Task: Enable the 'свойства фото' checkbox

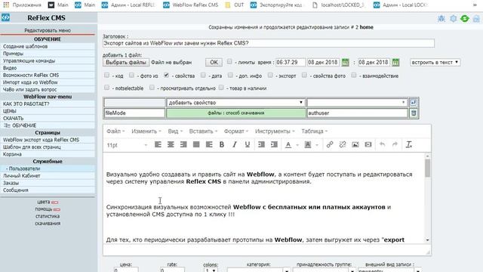Action: pos(304,75)
